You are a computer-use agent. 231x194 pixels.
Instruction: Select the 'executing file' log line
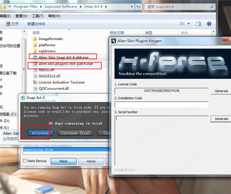click(66, 149)
